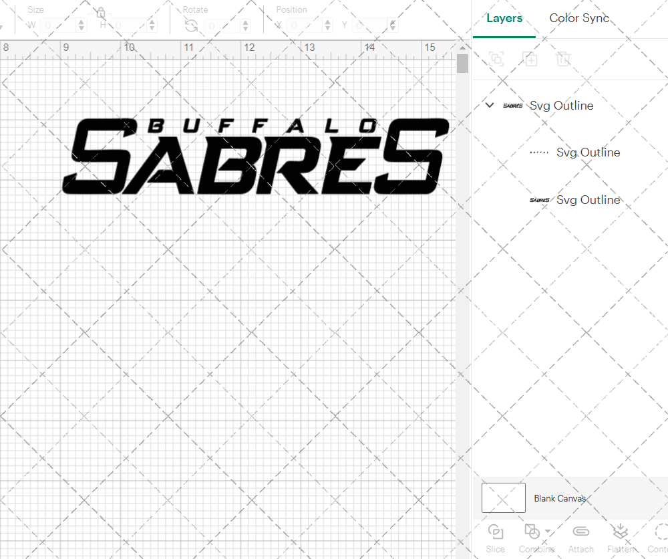
Task: Toggle the Size aspect-ratio lock
Action: point(99,11)
